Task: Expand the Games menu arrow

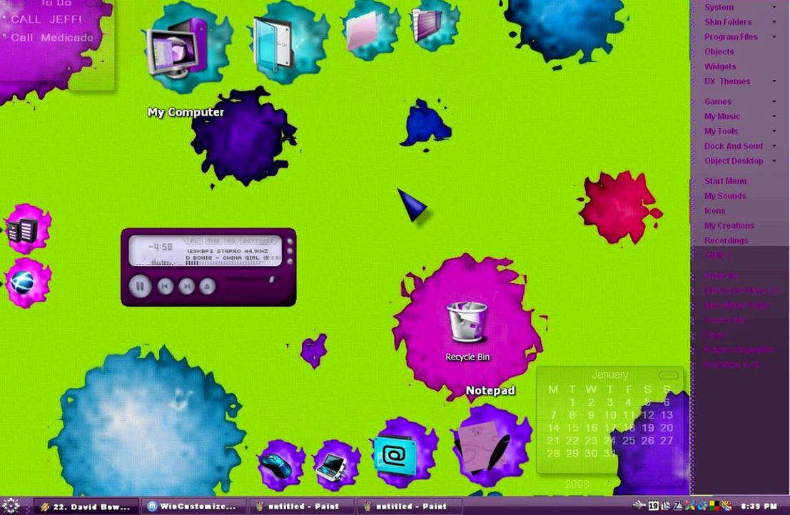Action: (x=774, y=101)
